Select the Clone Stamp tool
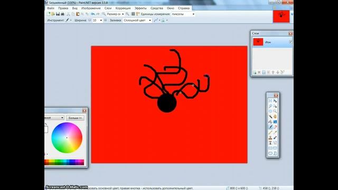This screenshot has width=338, height=190. pos(270,138)
